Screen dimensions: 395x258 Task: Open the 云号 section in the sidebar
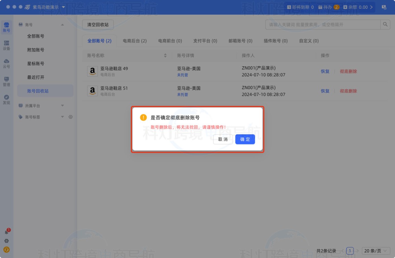pyautogui.click(x=6, y=62)
